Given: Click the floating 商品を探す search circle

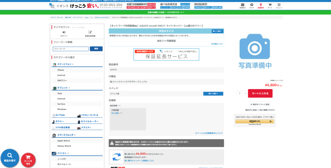Looking at the screenshot, I should point(10,158).
